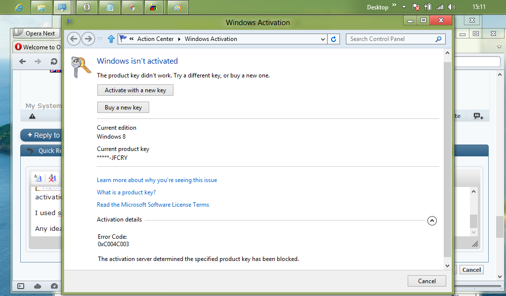Expand the address bar history dropdown
The image size is (506, 296).
point(323,39)
